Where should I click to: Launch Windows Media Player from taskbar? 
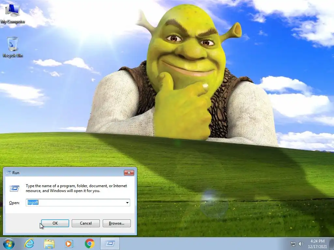pos(69,243)
